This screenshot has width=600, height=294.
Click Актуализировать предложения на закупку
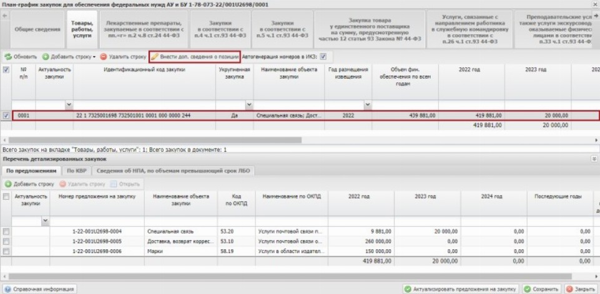pyautogui.click(x=461, y=289)
